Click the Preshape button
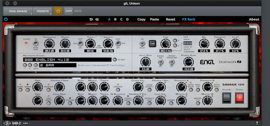This screenshot has height=126, width=270. pyautogui.click(x=49, y=90)
